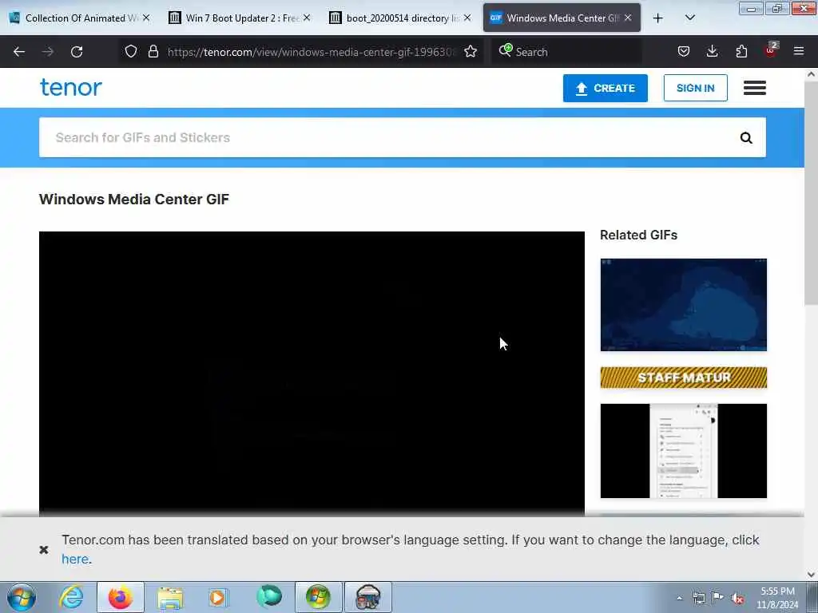Click the main Windows Media Center GIF
Viewport: 818px width, 613px height.
[312, 374]
